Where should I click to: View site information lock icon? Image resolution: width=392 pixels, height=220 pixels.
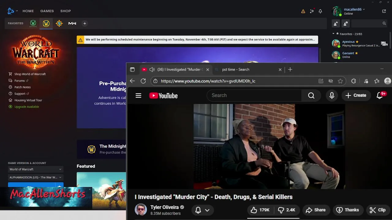click(x=156, y=81)
